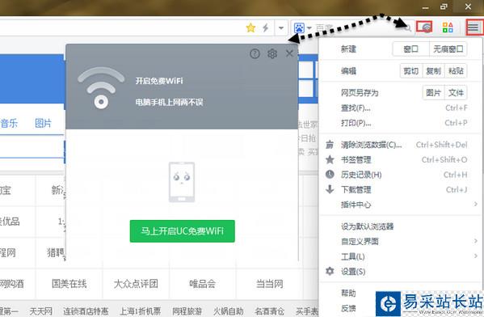Click 开启免费WiFi heading text
The width and height of the screenshot is (484, 317).
159,81
